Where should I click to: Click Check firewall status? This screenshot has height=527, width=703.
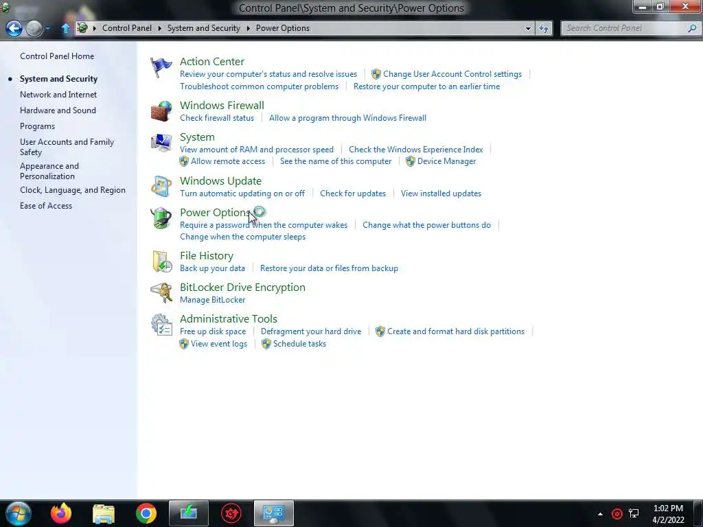tap(217, 118)
